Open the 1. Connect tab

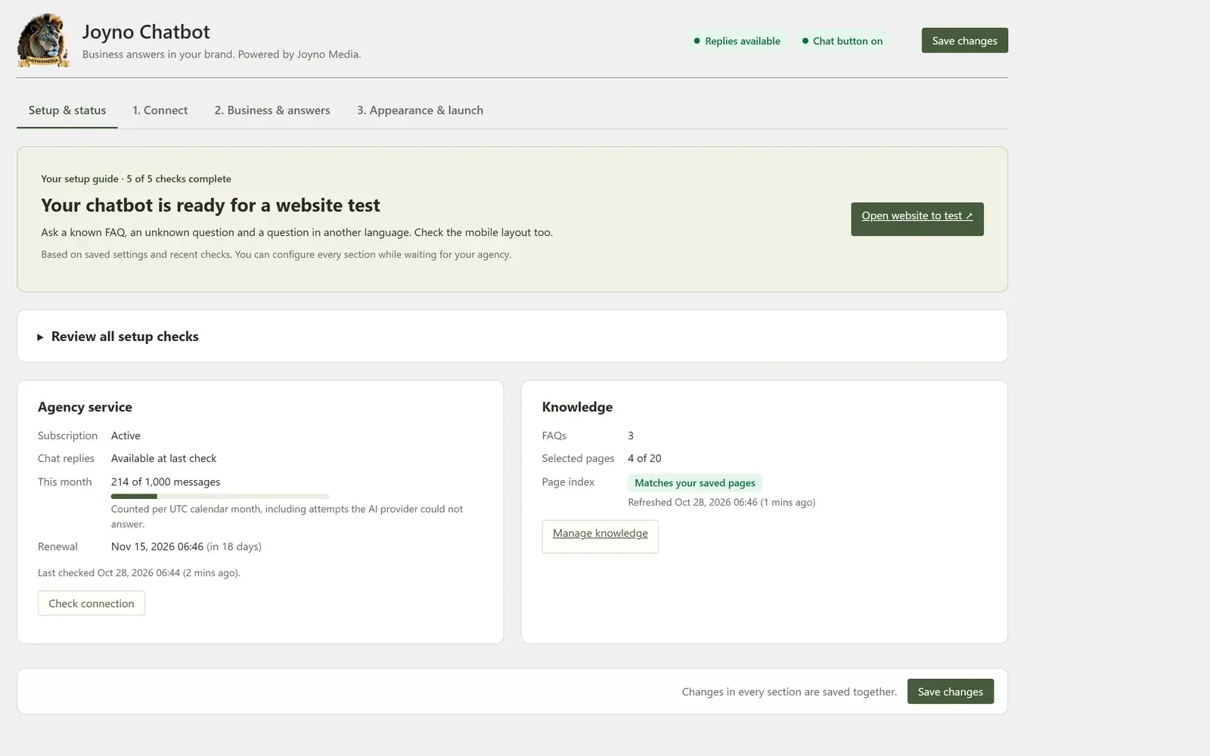160,110
